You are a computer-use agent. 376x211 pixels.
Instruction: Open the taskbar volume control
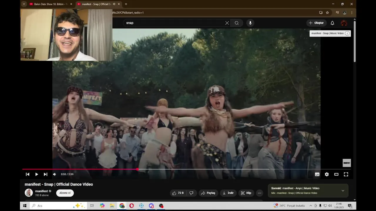[330, 206]
